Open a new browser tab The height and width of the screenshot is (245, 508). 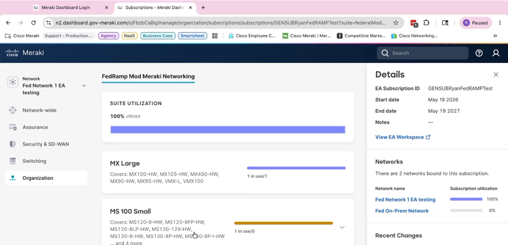pos(203,7)
